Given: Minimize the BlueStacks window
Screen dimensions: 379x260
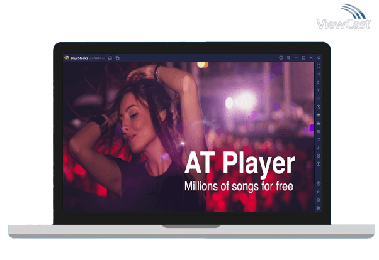Looking at the screenshot, I should click(296, 58).
